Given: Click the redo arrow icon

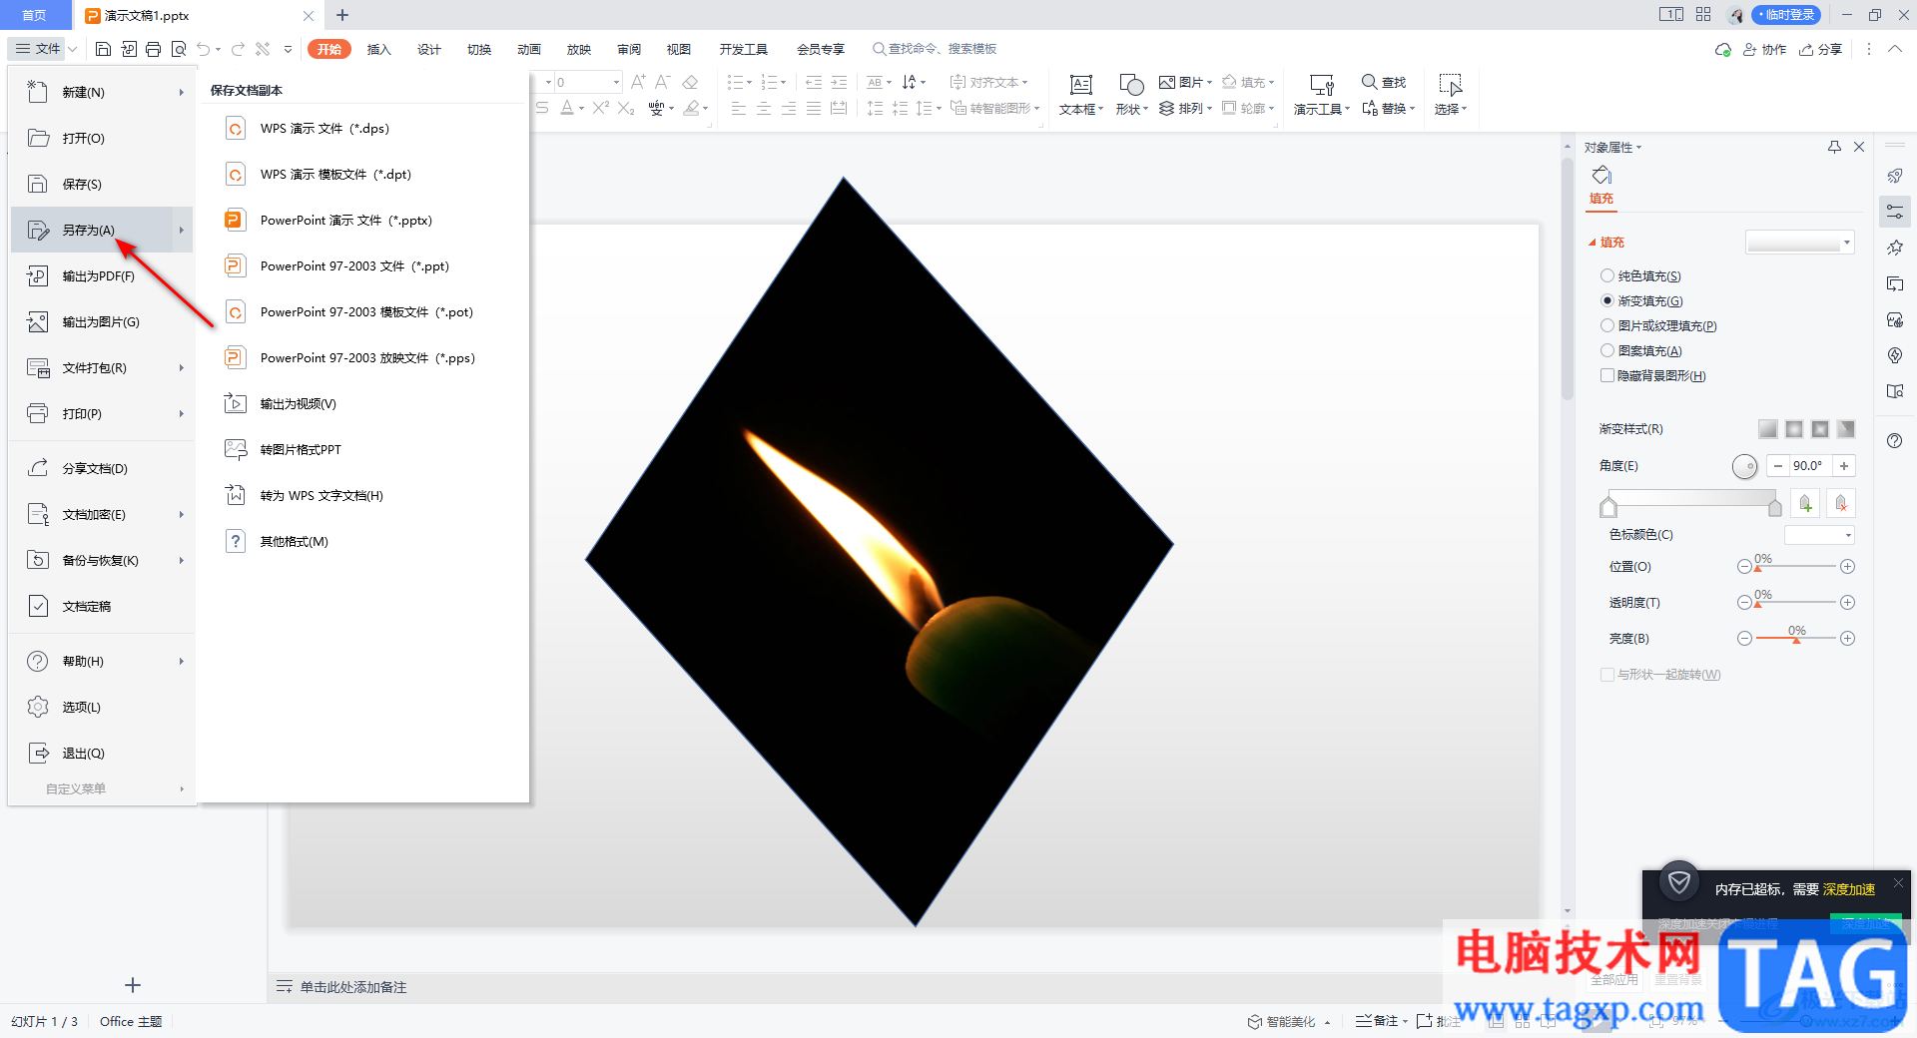Looking at the screenshot, I should click(238, 49).
